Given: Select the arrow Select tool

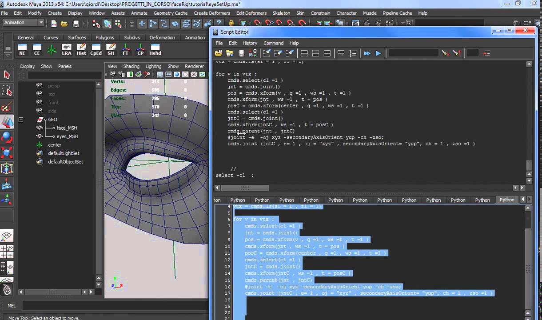Looking at the screenshot, I should [7, 75].
